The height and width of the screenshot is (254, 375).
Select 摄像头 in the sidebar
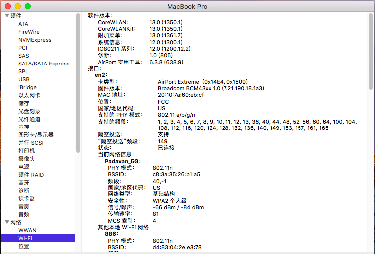26,159
